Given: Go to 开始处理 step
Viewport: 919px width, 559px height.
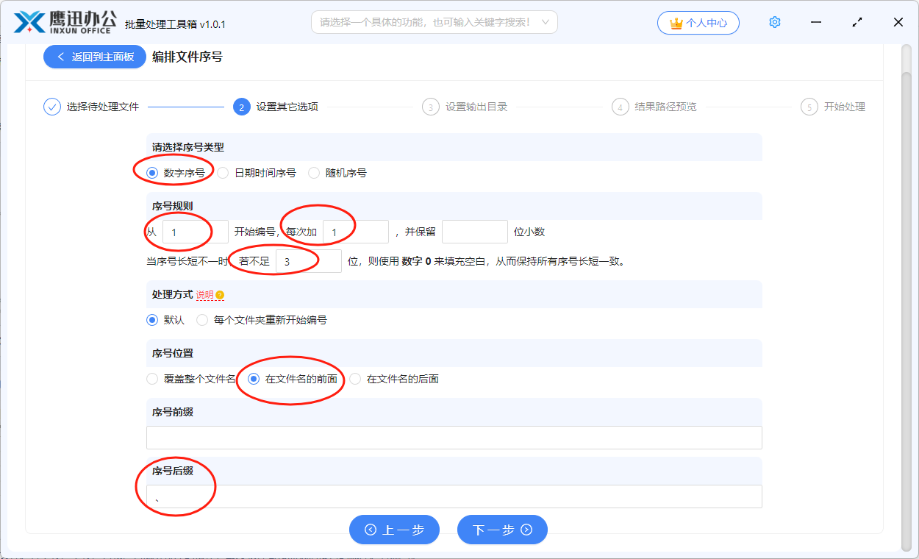Looking at the screenshot, I should click(845, 107).
